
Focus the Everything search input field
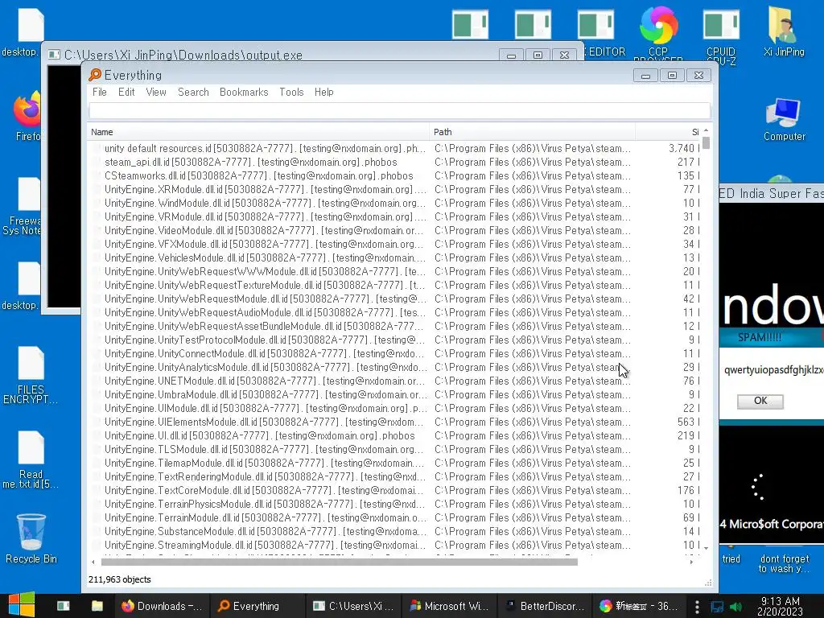(399, 111)
